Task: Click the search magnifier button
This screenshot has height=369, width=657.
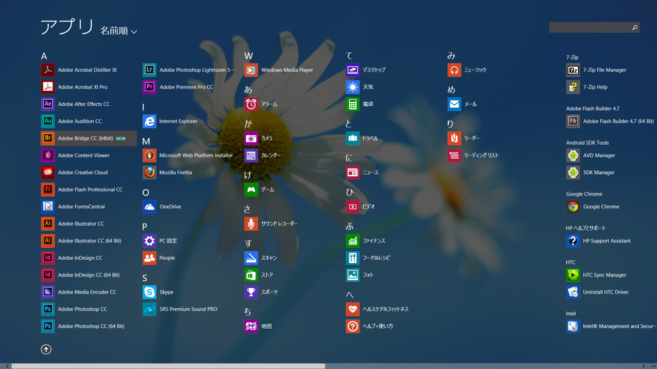Action: coord(635,27)
